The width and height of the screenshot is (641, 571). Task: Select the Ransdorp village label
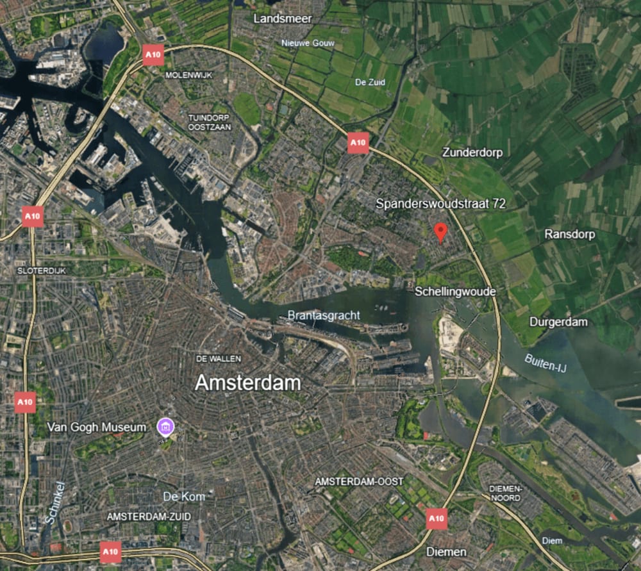click(569, 234)
